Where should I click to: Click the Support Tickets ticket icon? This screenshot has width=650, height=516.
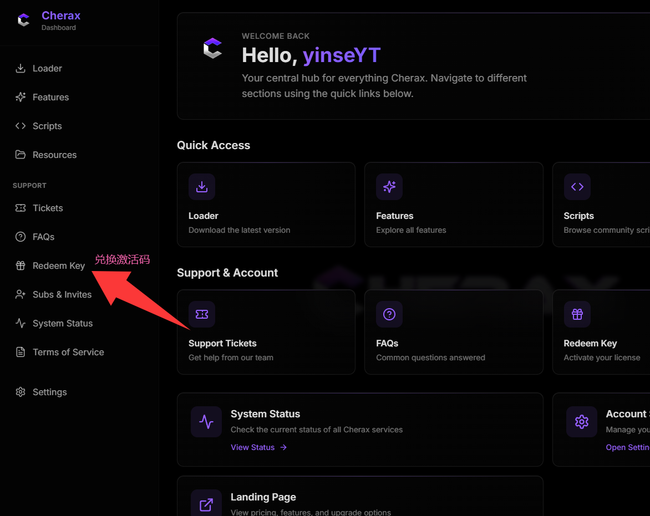[202, 314]
